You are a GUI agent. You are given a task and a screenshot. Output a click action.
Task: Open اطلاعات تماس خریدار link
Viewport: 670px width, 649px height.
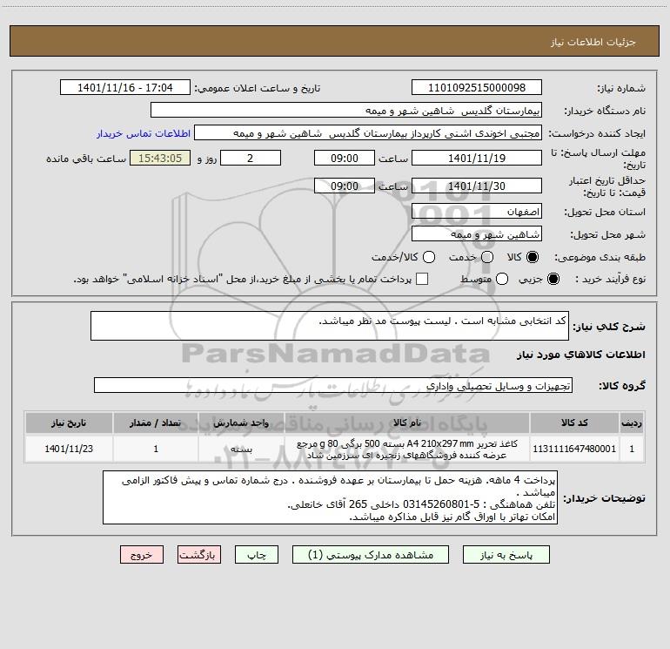pos(144,133)
